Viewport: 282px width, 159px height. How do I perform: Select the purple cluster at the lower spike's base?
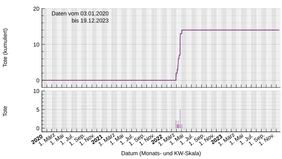pos(179,126)
